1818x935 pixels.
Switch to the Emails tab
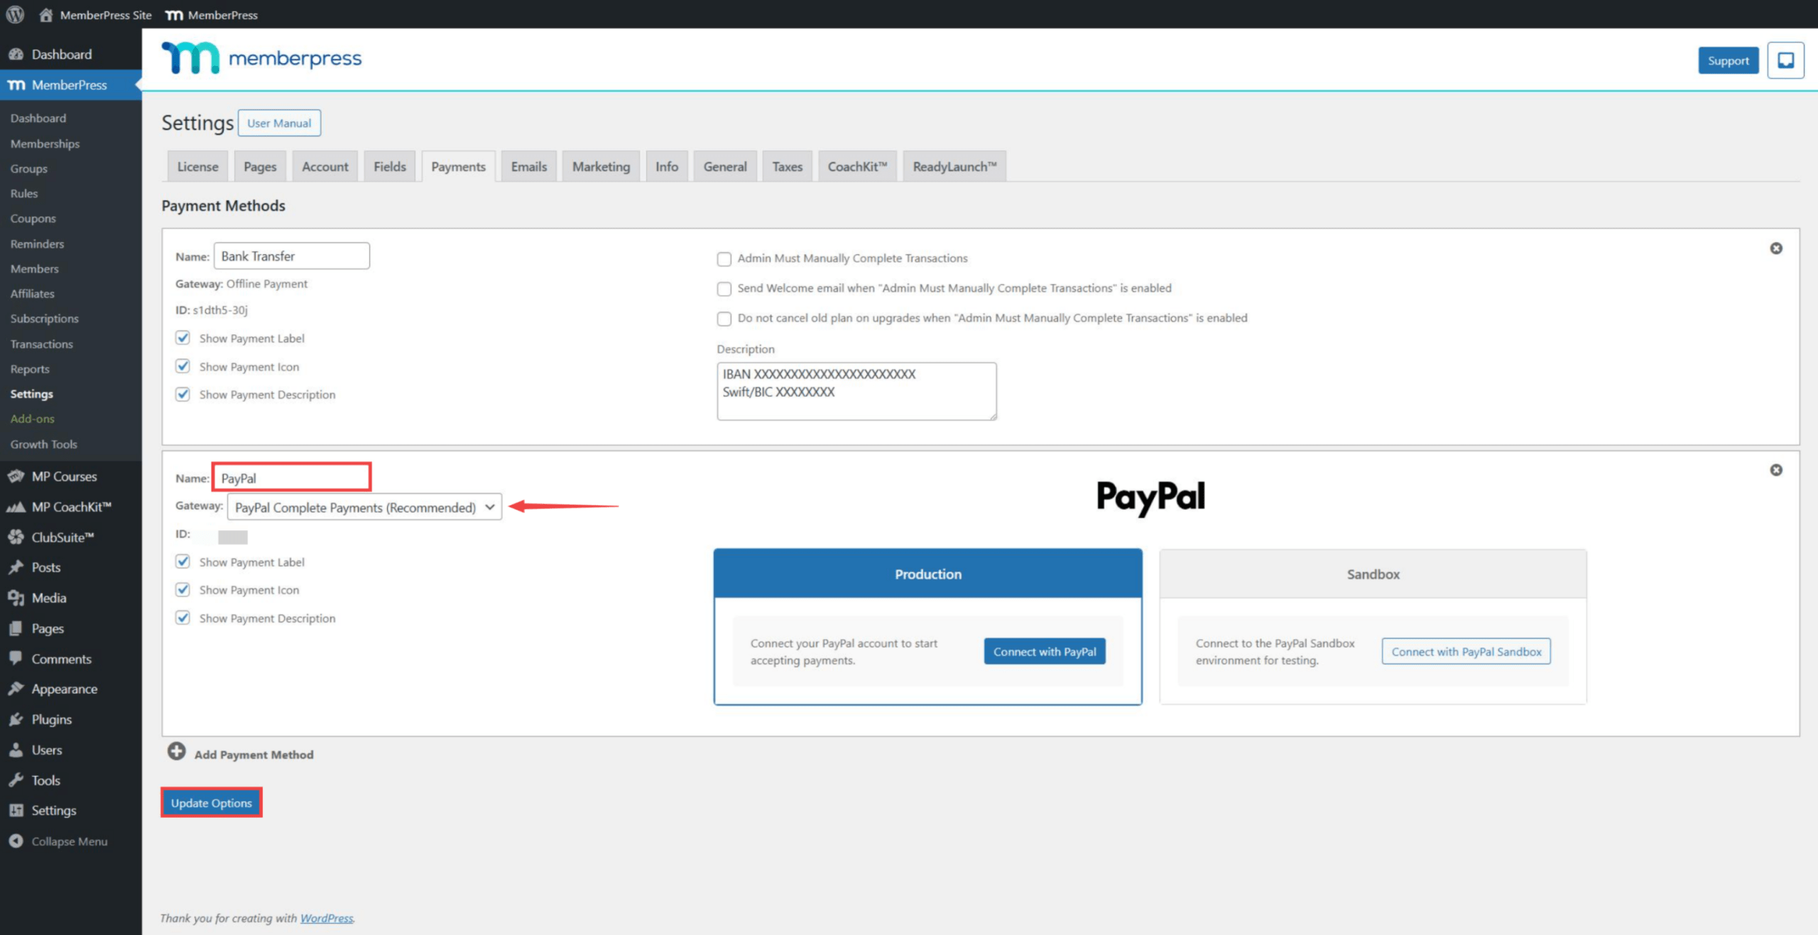coord(528,166)
